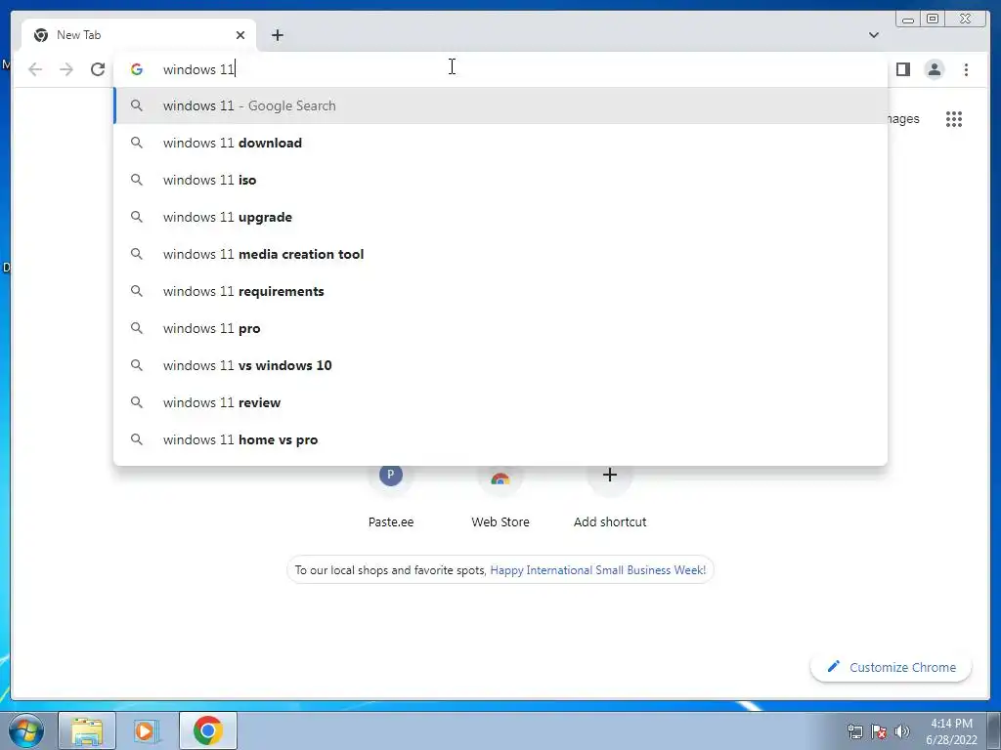Open the Images link at top right

click(903, 118)
